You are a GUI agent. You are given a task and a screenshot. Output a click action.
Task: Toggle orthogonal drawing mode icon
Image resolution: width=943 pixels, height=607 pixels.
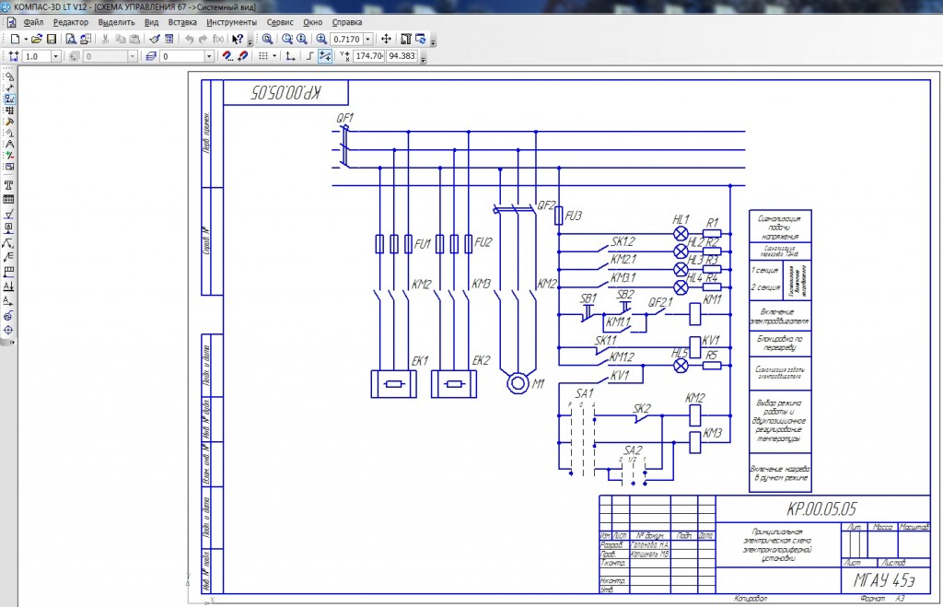309,56
